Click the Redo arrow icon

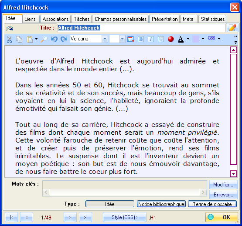(64, 40)
